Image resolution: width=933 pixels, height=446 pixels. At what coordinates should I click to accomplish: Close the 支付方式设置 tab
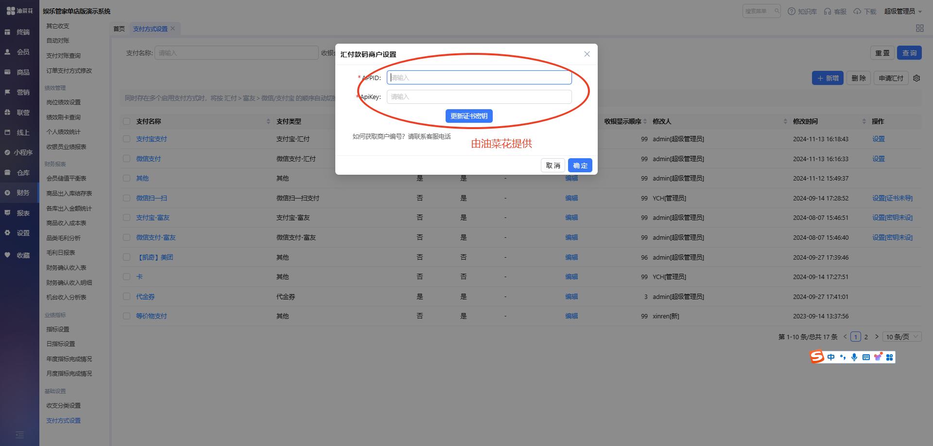coord(173,29)
